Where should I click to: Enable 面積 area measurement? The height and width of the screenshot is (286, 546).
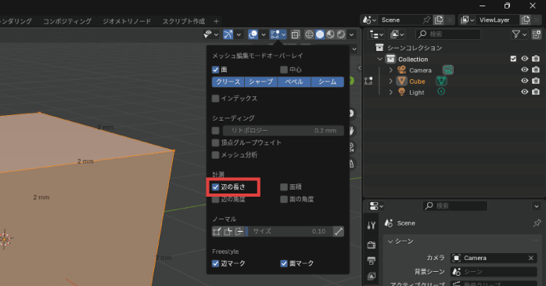tap(284, 187)
